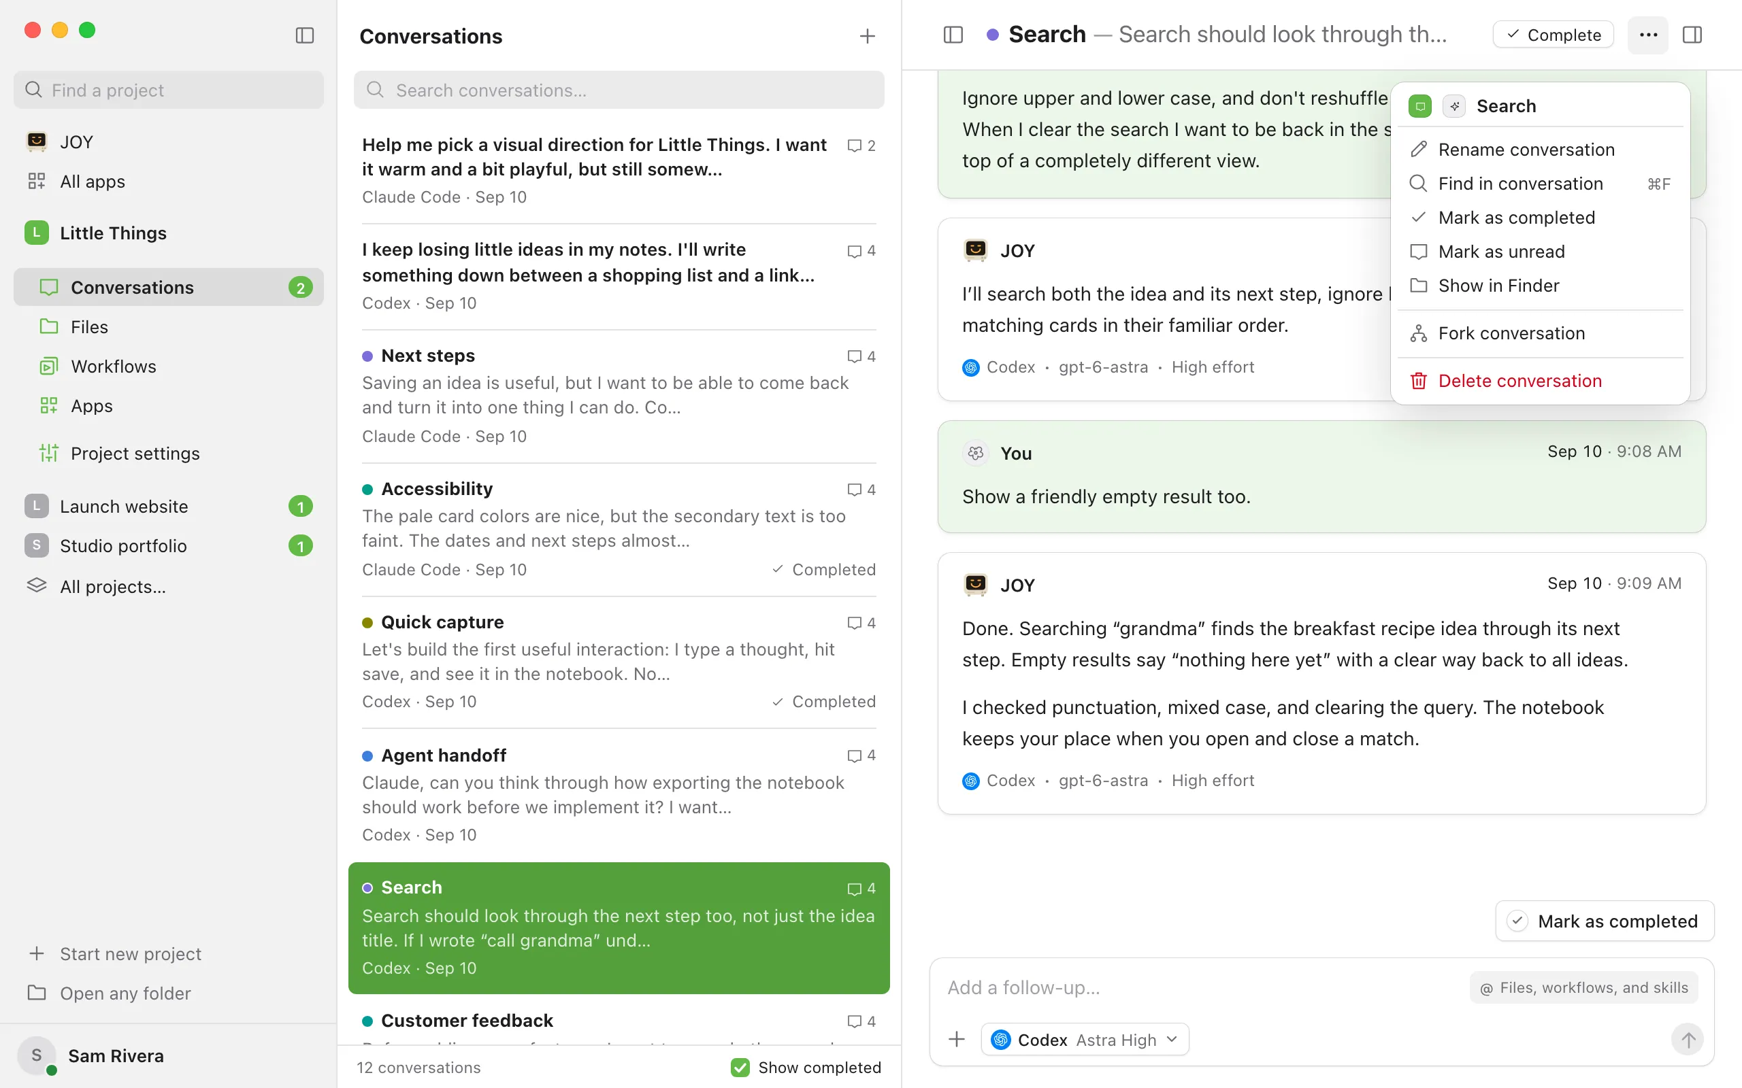This screenshot has height=1088, width=1742.
Task: Choose Rename conversation from menu
Action: pos(1540,150)
